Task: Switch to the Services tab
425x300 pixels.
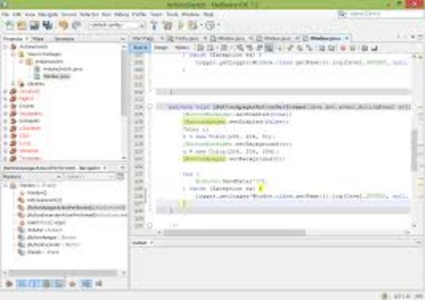Action: [64, 39]
